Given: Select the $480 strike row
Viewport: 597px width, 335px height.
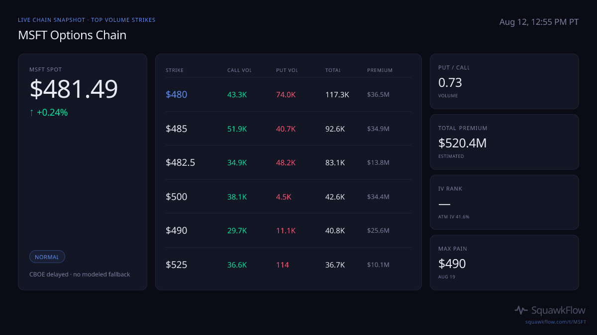Looking at the screenshot, I should tap(289, 94).
